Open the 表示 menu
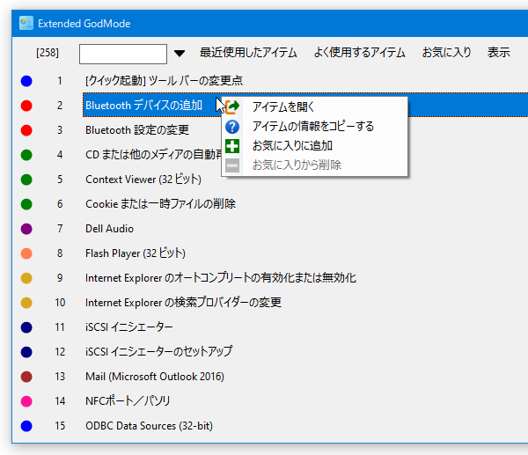Screen dimensions: 528x455 pyautogui.click(x=499, y=53)
